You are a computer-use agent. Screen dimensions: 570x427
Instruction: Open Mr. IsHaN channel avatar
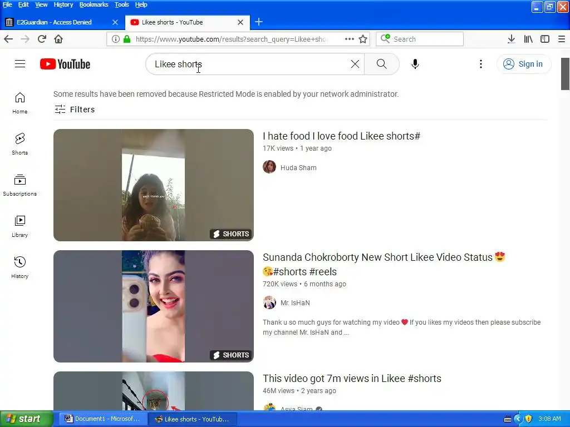[x=269, y=302]
